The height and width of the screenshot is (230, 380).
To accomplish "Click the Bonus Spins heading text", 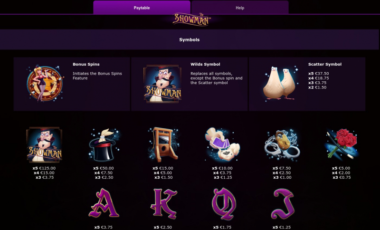I will (x=86, y=64).
